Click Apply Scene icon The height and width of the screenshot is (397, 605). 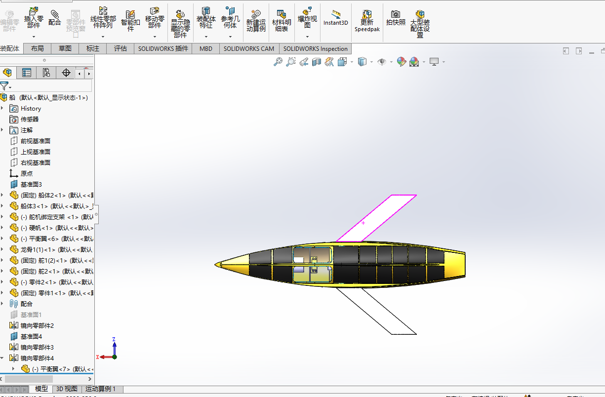pos(414,62)
